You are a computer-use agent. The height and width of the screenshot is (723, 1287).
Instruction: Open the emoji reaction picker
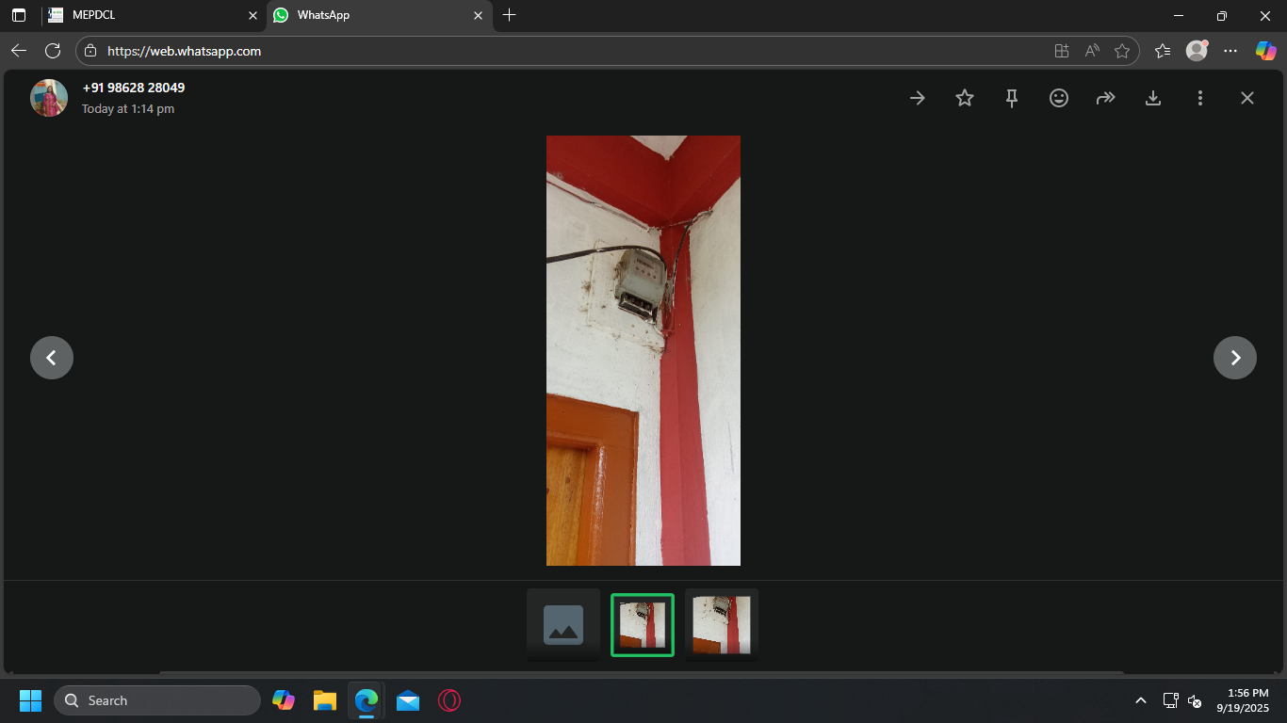click(1059, 98)
